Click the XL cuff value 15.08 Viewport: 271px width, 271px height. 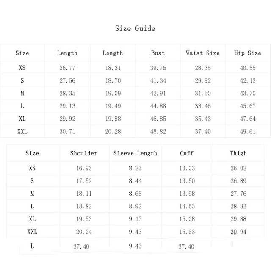coord(187,219)
